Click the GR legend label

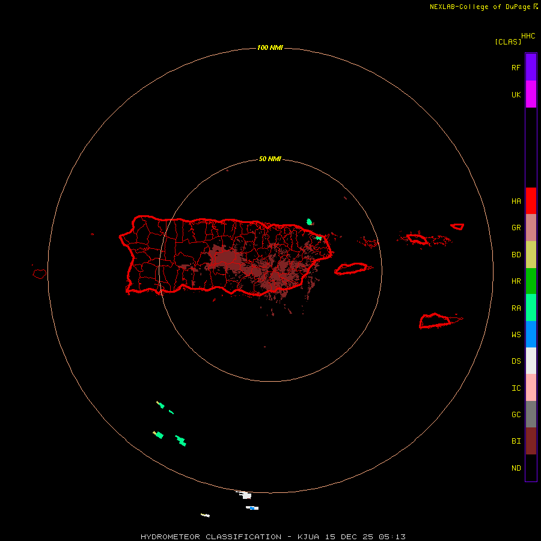point(516,228)
